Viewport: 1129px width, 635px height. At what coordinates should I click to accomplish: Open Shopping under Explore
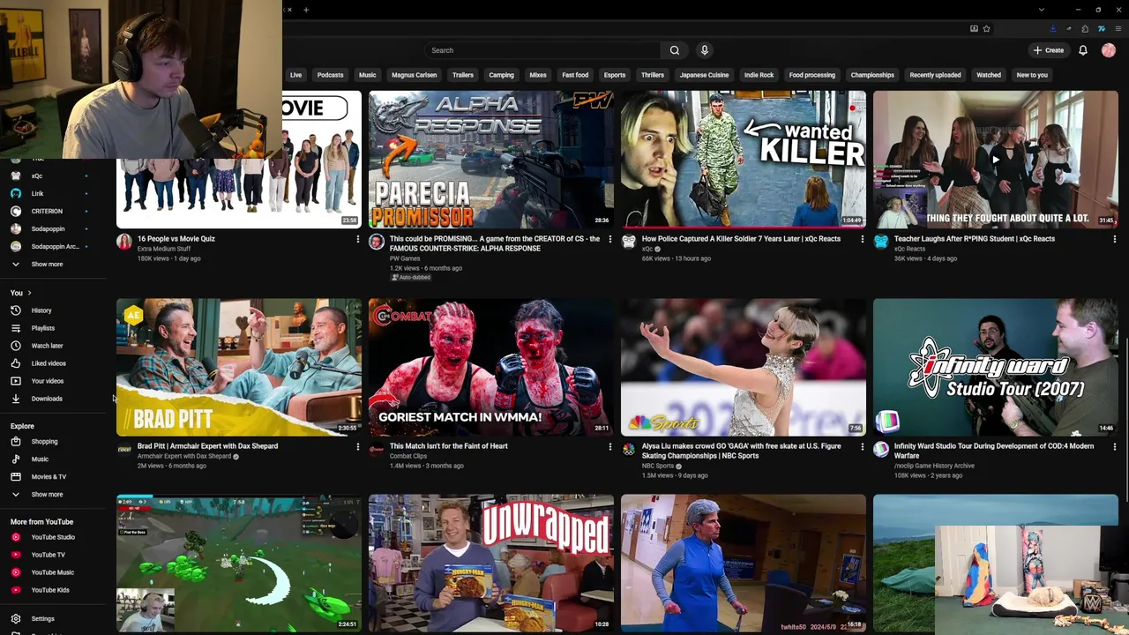pos(44,441)
